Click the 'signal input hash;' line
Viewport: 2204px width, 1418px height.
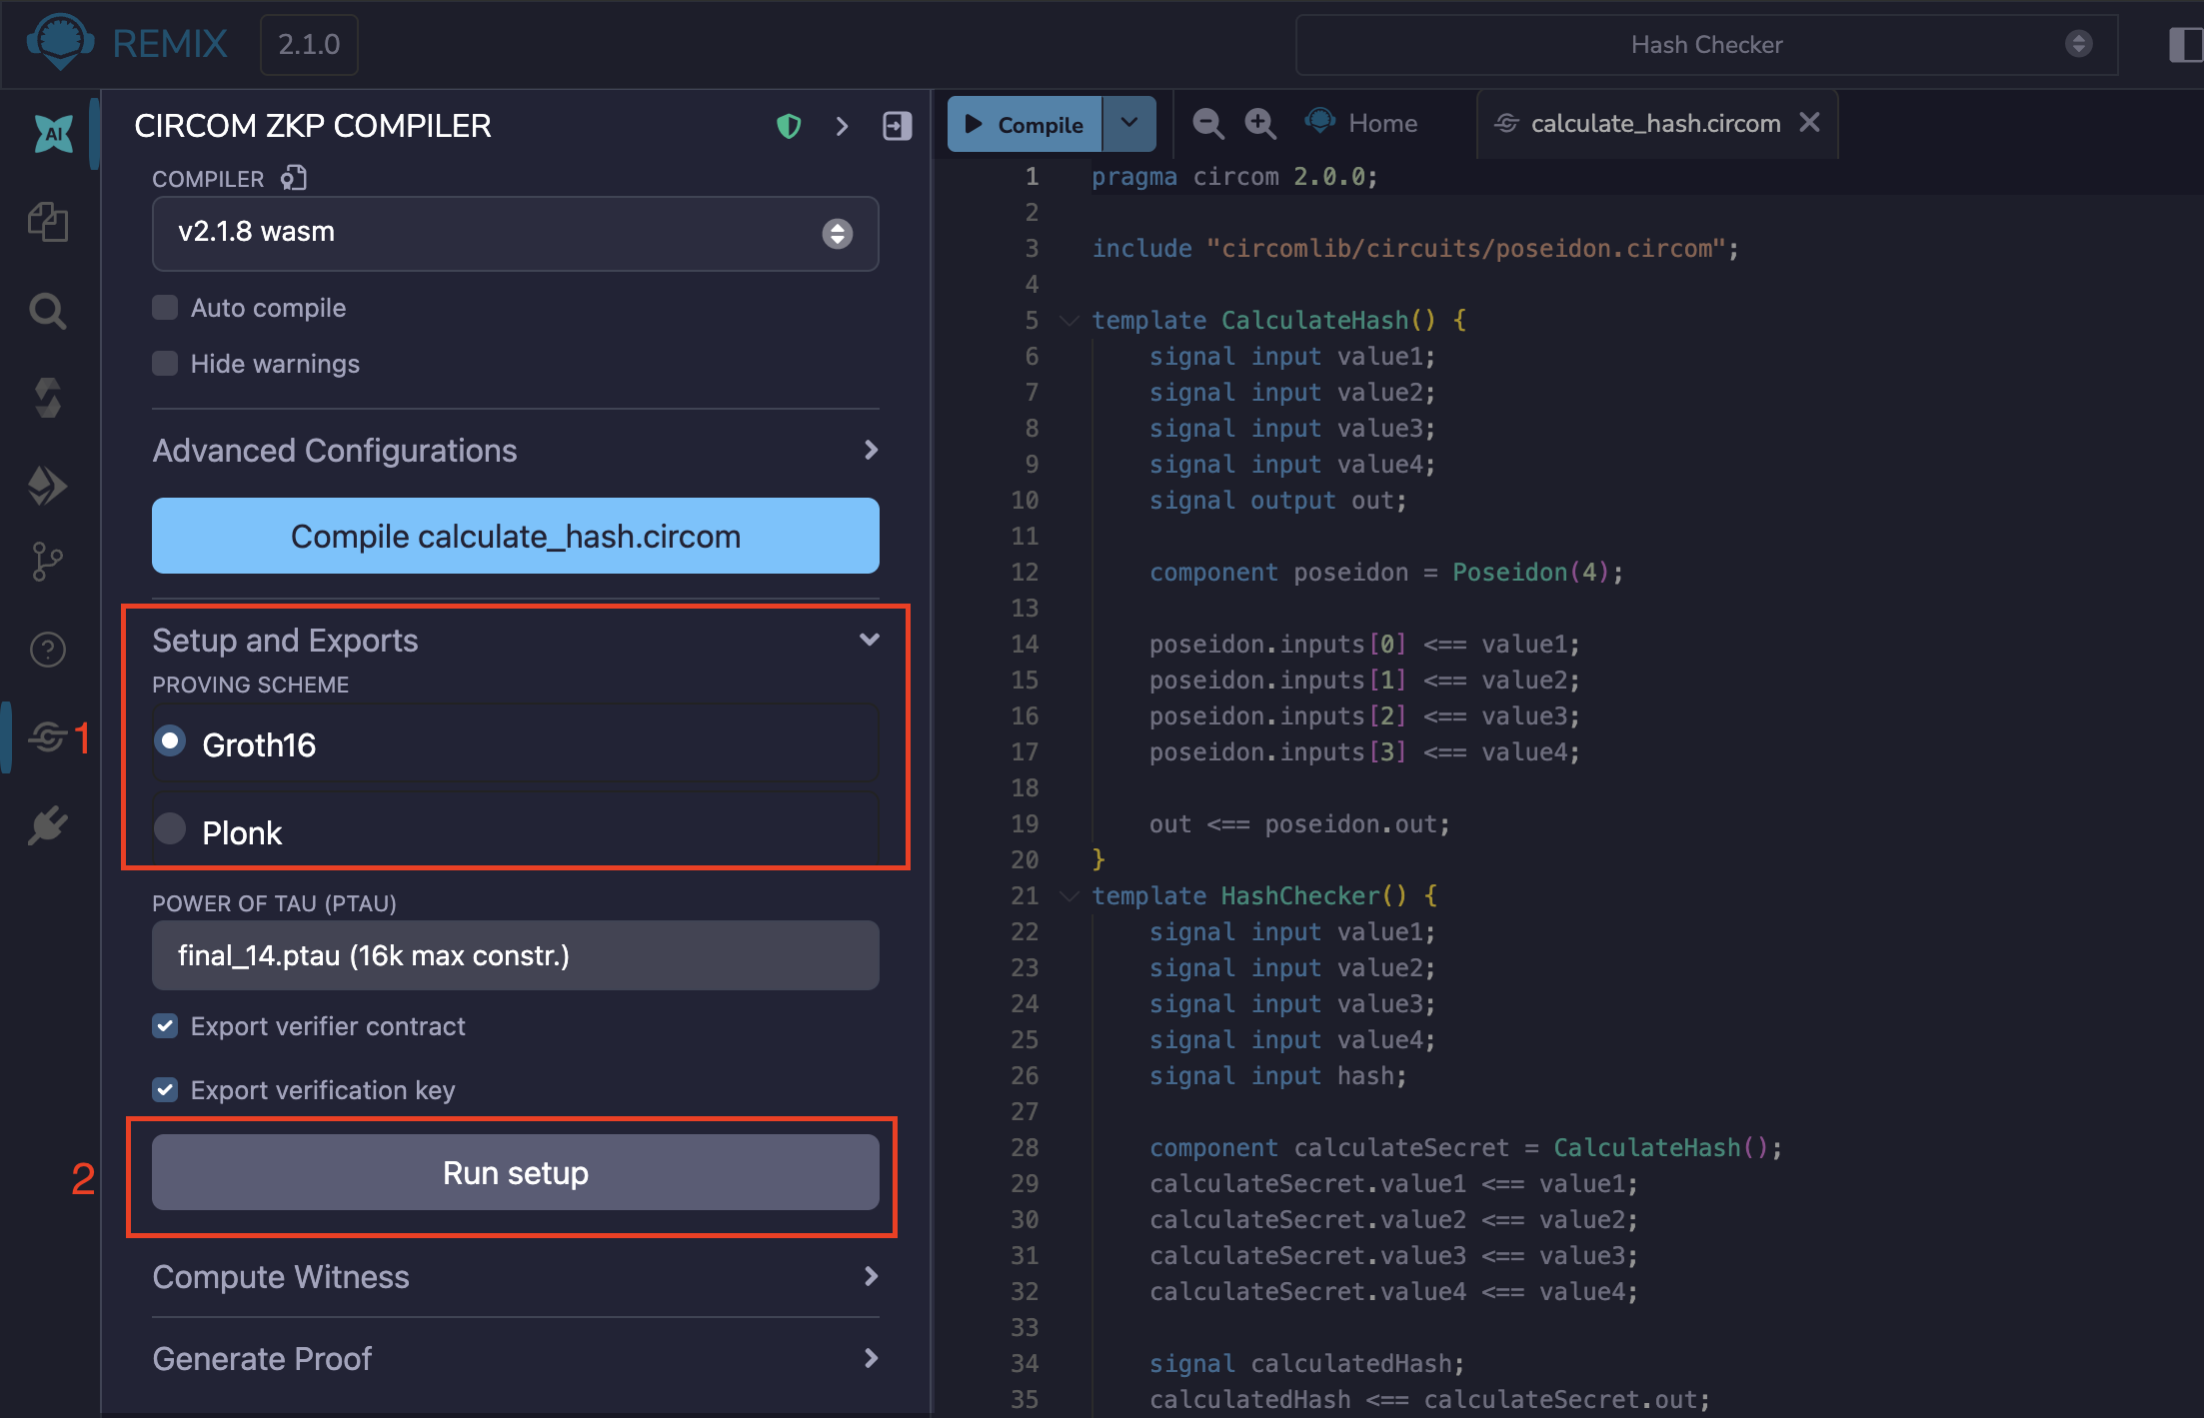pyautogui.click(x=1277, y=1076)
